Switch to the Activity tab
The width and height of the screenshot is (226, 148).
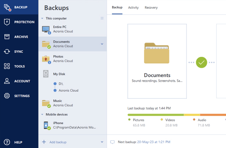pos(133,7)
